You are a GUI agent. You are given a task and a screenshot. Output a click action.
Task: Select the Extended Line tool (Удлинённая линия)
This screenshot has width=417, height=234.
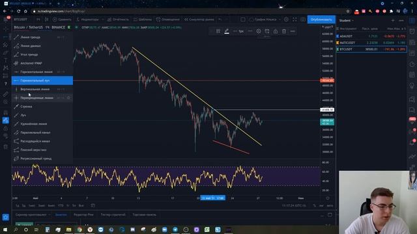42,124
